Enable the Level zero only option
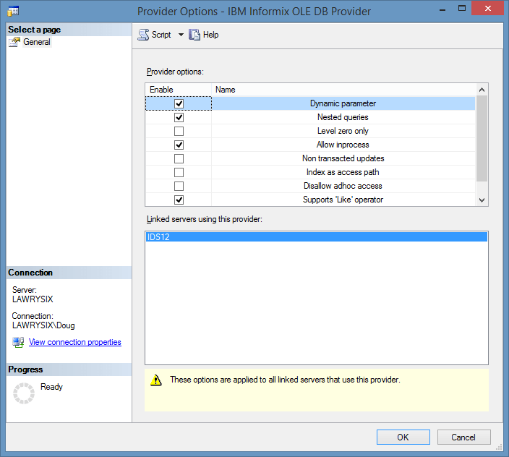Viewport: 509px width, 457px height. pos(179,131)
